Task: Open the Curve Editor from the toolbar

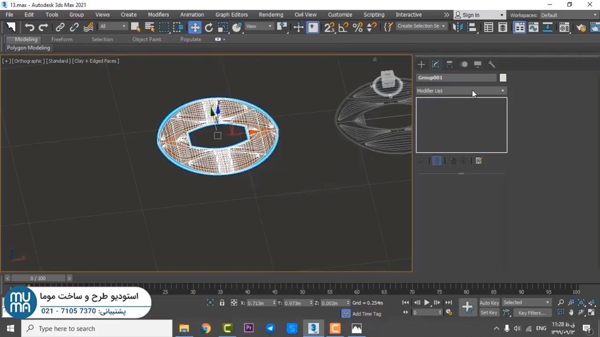Action: (533, 28)
